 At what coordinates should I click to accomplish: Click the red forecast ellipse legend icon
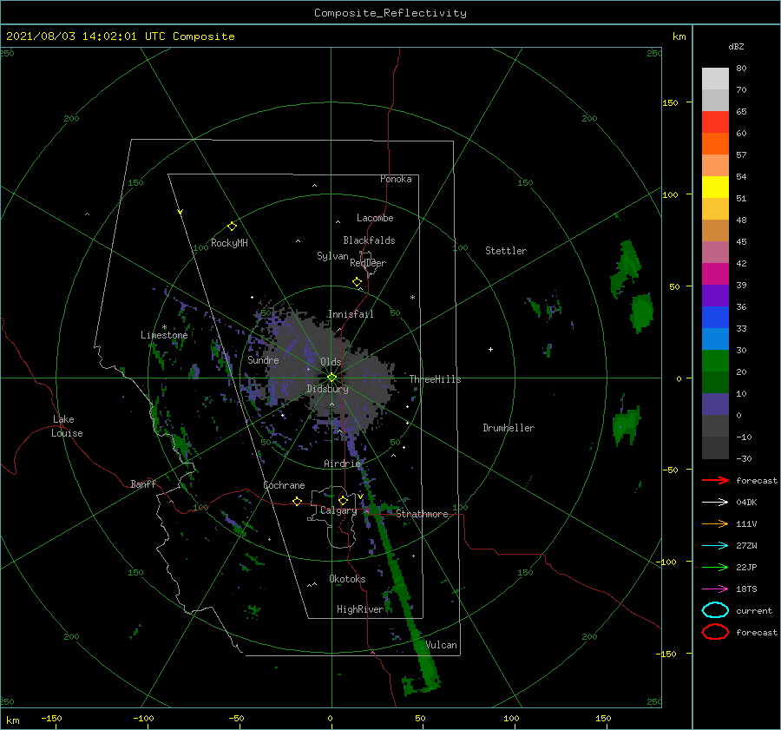[x=715, y=632]
